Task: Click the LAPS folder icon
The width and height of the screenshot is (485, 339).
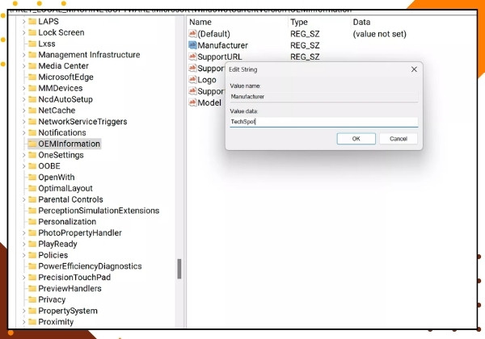Action: pos(32,21)
